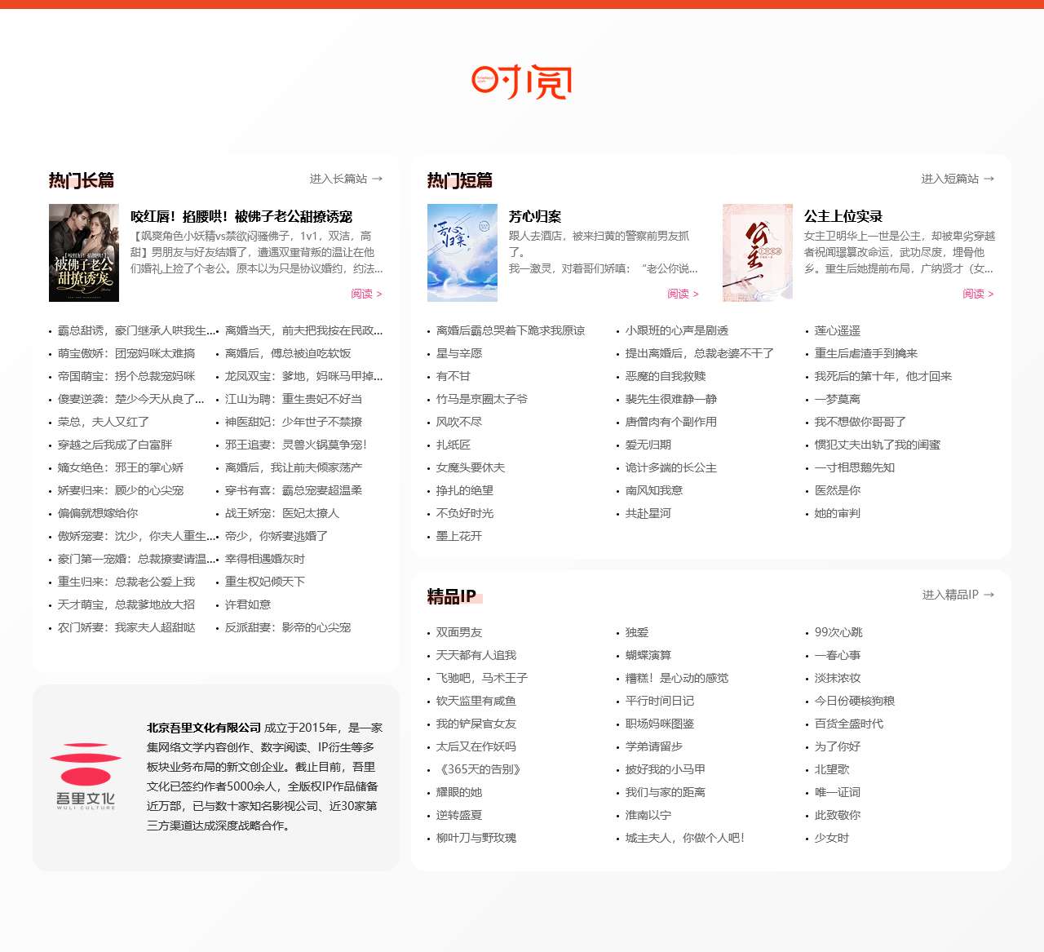Open 《365天的告别》
The width and height of the screenshot is (1044, 952).
[x=479, y=769]
